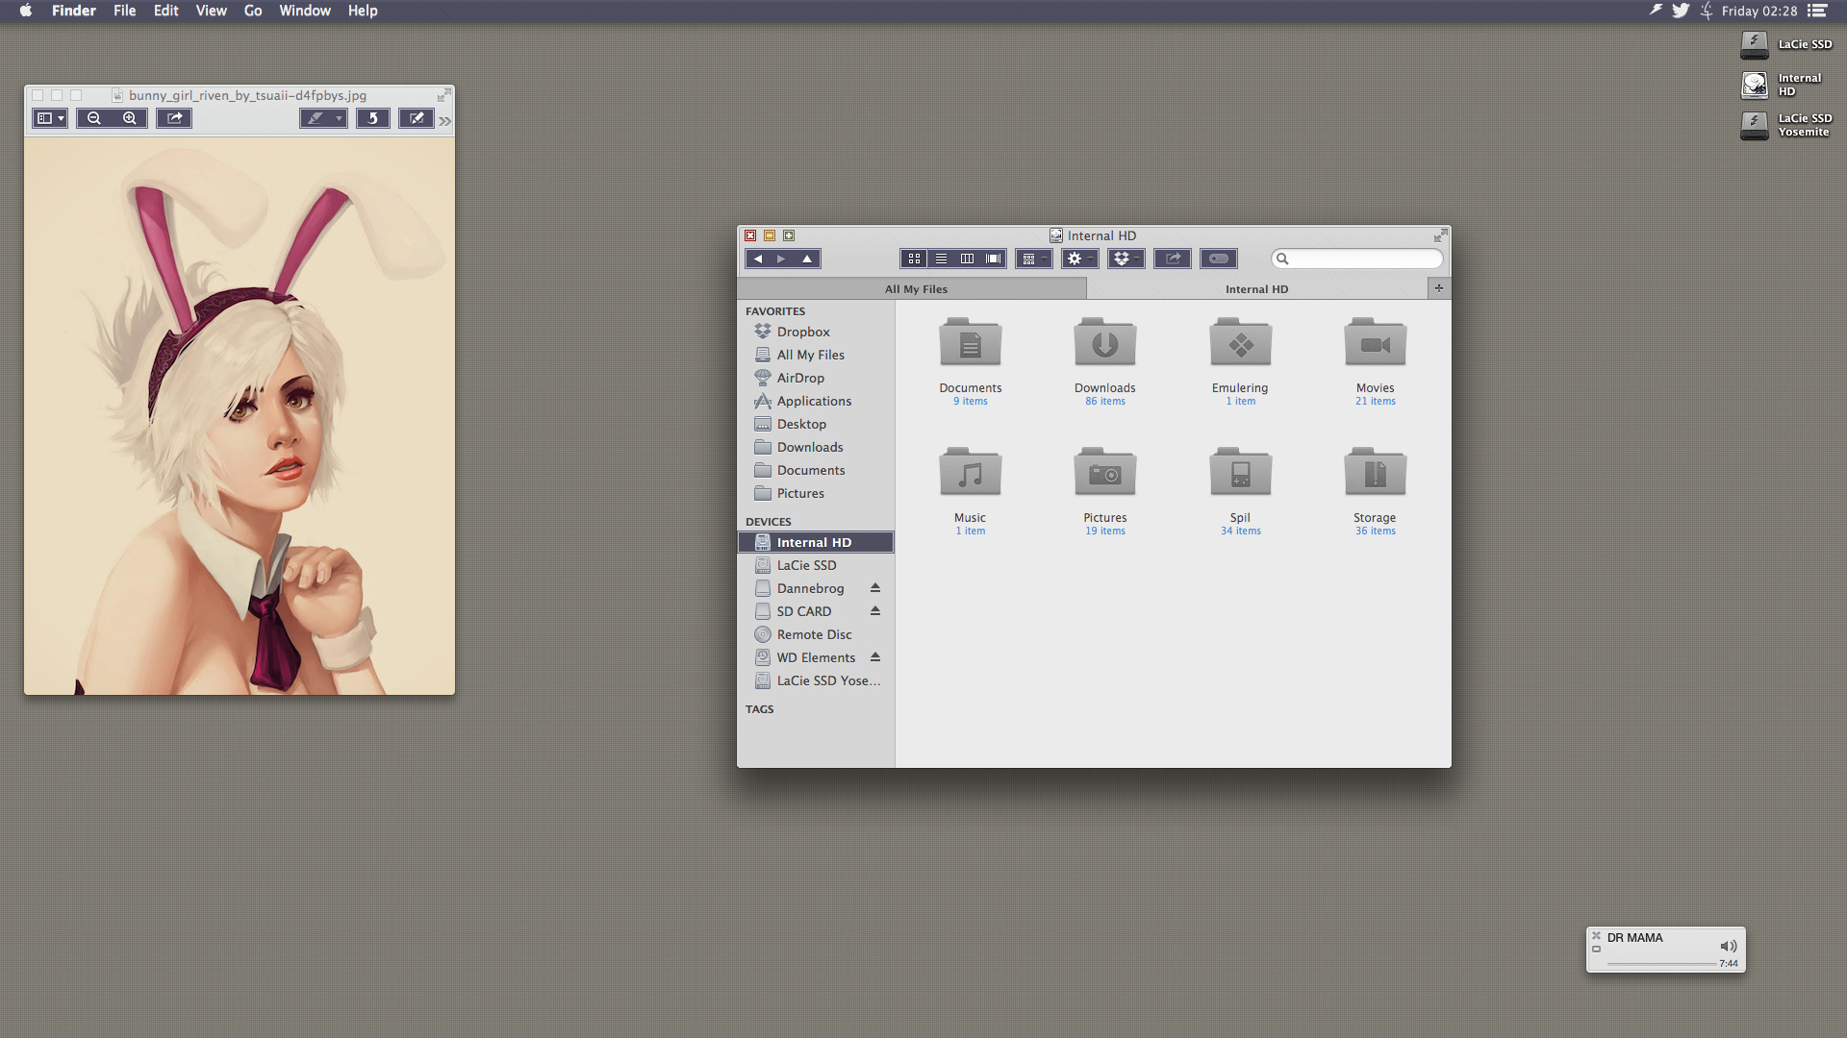Add a new Finder tab
This screenshot has height=1038, width=1847.
tap(1439, 288)
